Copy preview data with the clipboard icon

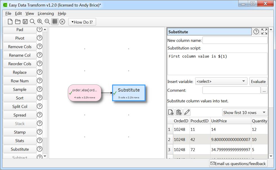[179, 112]
